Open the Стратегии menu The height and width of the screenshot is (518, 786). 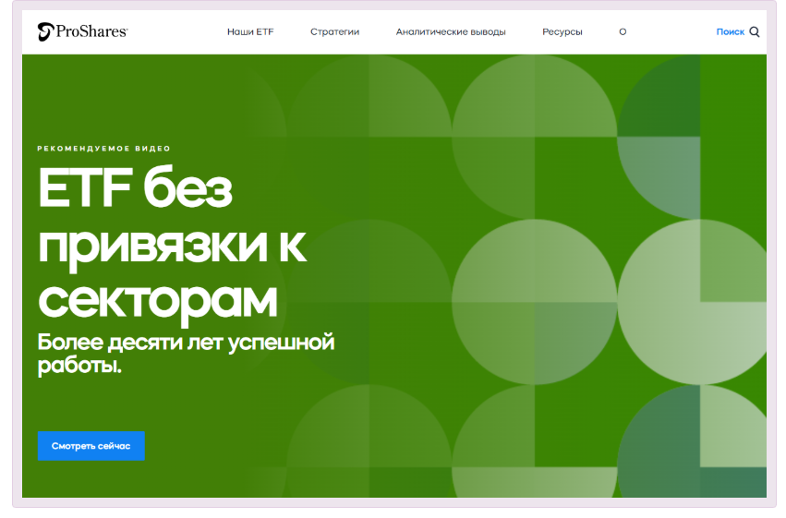coord(335,32)
